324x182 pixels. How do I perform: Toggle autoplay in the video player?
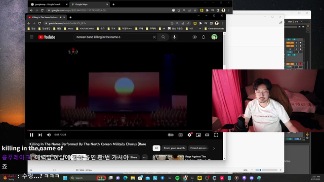[x=171, y=135]
